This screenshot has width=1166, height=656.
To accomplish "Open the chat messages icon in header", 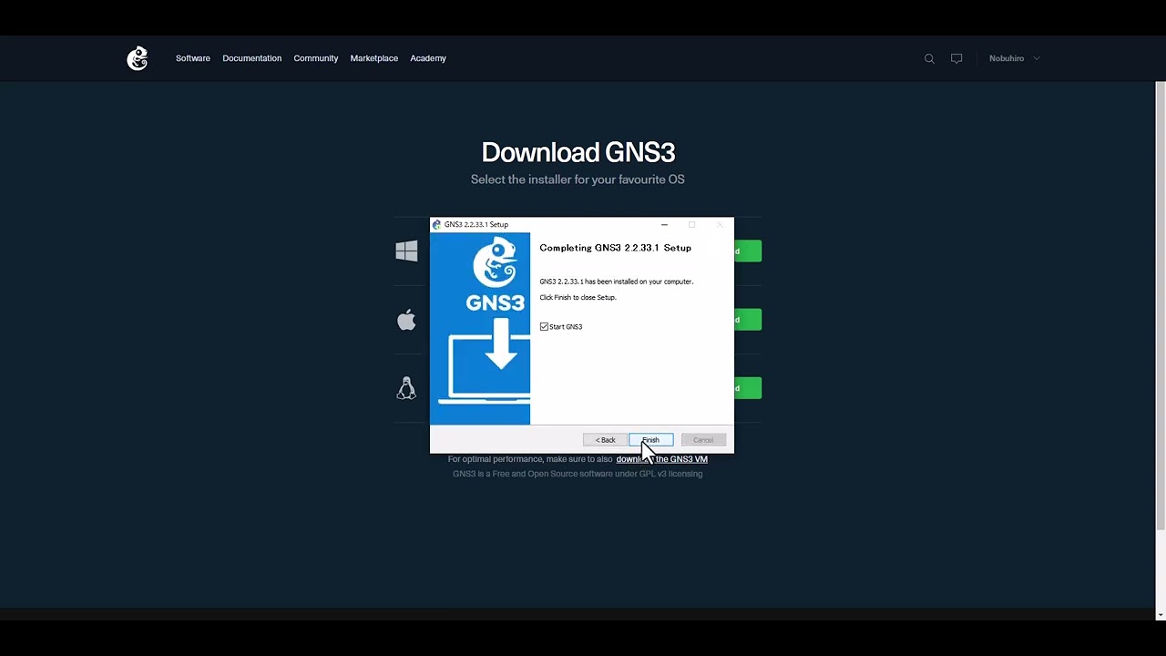I will click(x=956, y=58).
